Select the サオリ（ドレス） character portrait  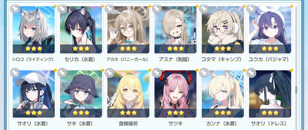[x=270, y=94]
